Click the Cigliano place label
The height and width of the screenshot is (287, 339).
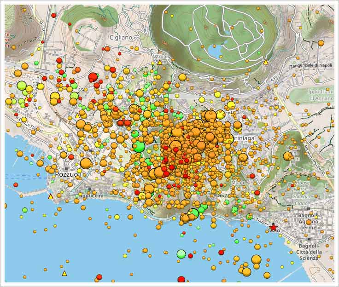[x=121, y=37]
